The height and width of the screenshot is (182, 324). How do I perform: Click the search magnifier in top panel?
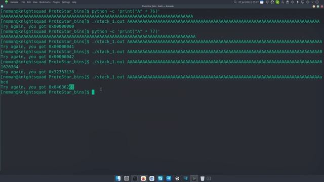[x=235, y=2]
